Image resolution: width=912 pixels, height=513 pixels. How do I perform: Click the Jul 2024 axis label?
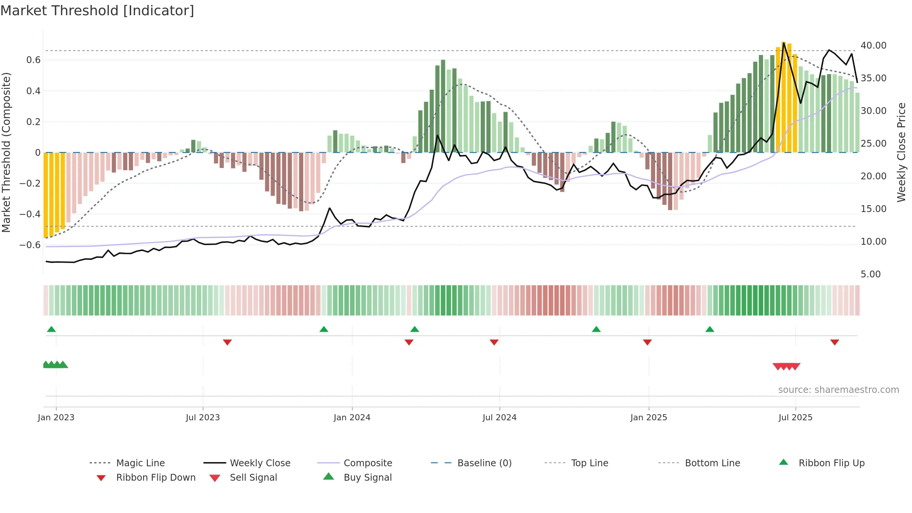coord(500,417)
